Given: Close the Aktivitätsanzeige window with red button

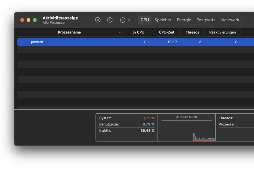Looking at the screenshot, I should pyautogui.click(x=22, y=20).
